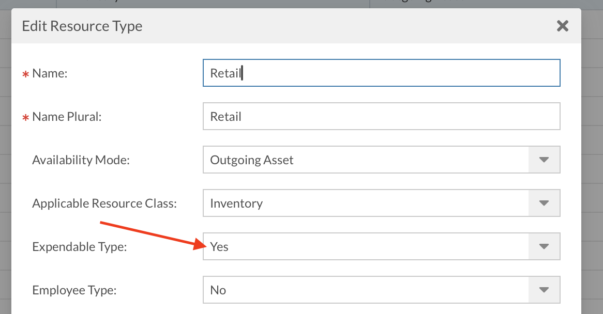Screen dimensions: 603x314
Task: Close the Edit Resource Type dialog
Action: pos(562,26)
